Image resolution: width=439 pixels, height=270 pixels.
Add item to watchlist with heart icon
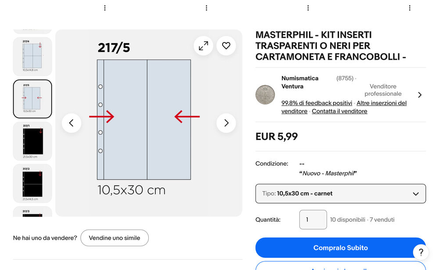coord(226,46)
